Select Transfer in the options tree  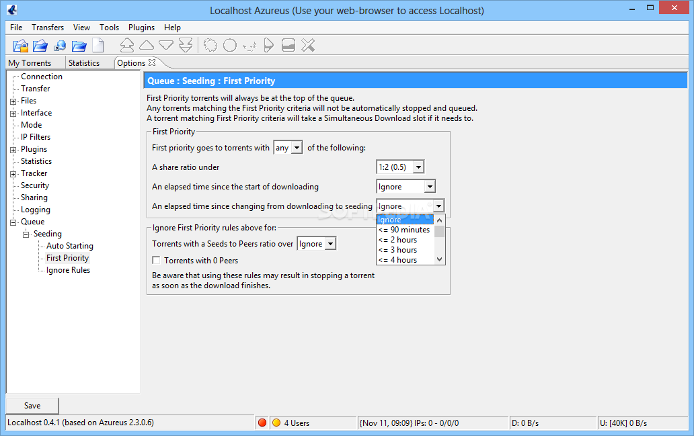click(x=36, y=89)
